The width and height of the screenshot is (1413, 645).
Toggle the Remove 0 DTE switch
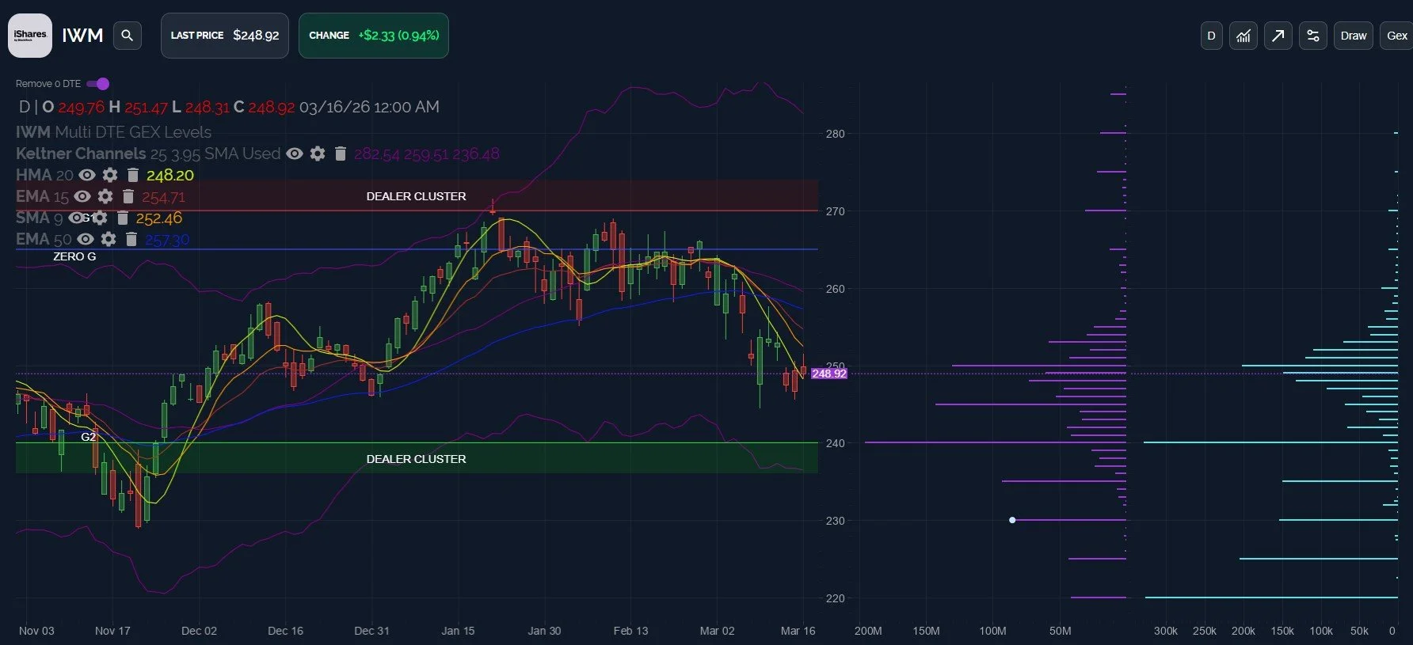tap(98, 84)
